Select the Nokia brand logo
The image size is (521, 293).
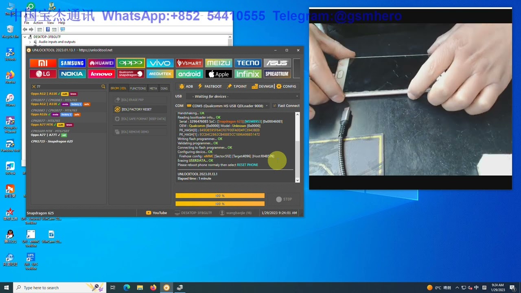click(x=72, y=74)
